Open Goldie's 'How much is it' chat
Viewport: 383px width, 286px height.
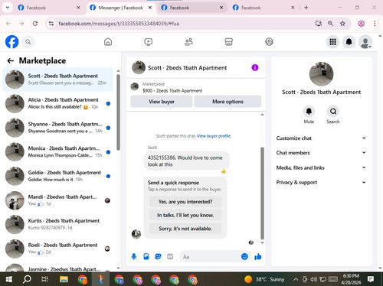tap(57, 176)
